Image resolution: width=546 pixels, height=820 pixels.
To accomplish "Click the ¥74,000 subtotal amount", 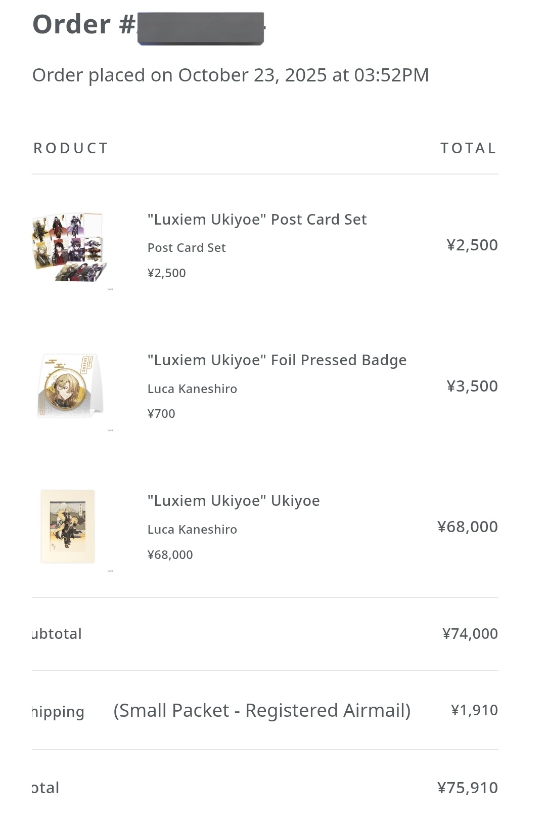I will [470, 634].
